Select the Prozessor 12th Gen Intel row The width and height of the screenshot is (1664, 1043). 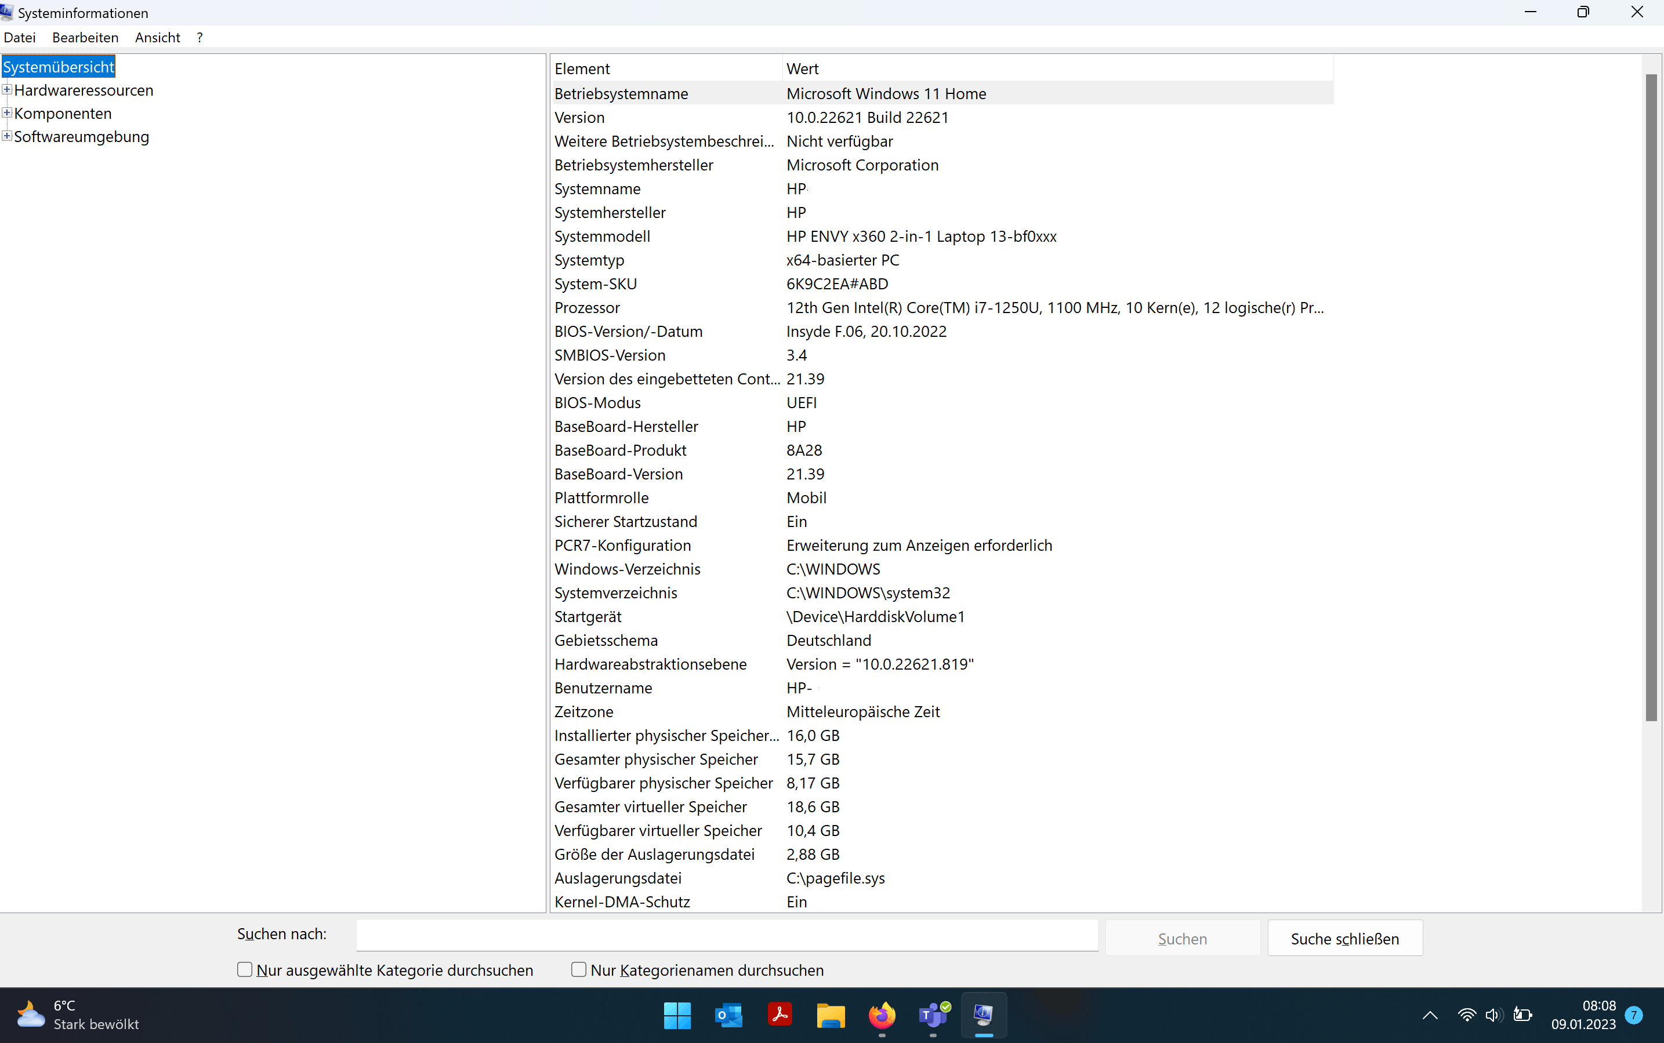click(x=942, y=308)
